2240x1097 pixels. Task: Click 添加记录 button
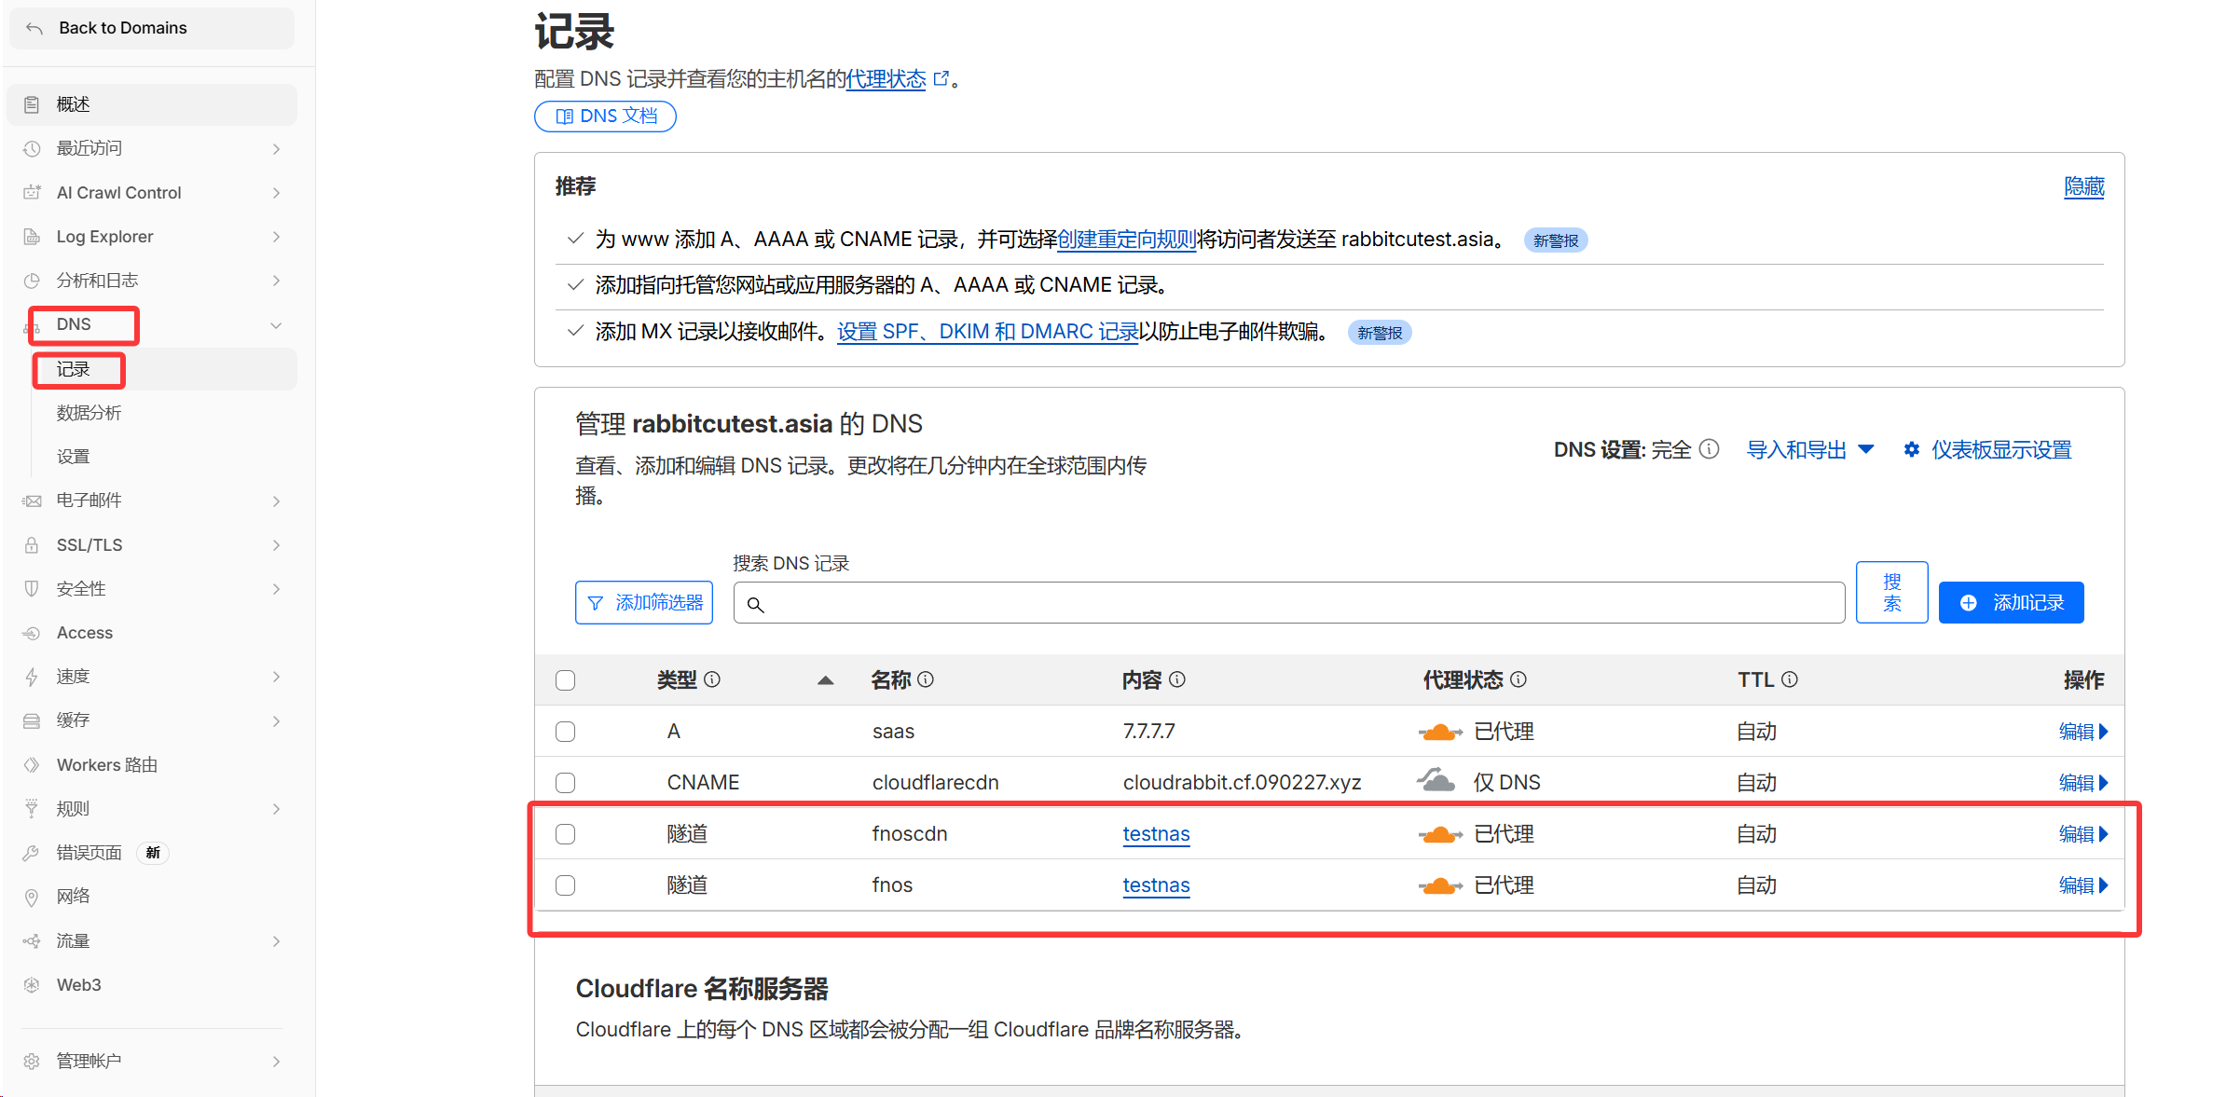tap(2011, 603)
